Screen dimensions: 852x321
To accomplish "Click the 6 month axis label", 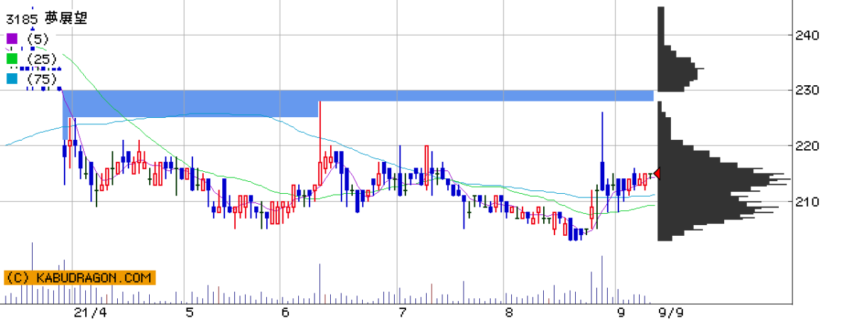I will [x=285, y=312].
